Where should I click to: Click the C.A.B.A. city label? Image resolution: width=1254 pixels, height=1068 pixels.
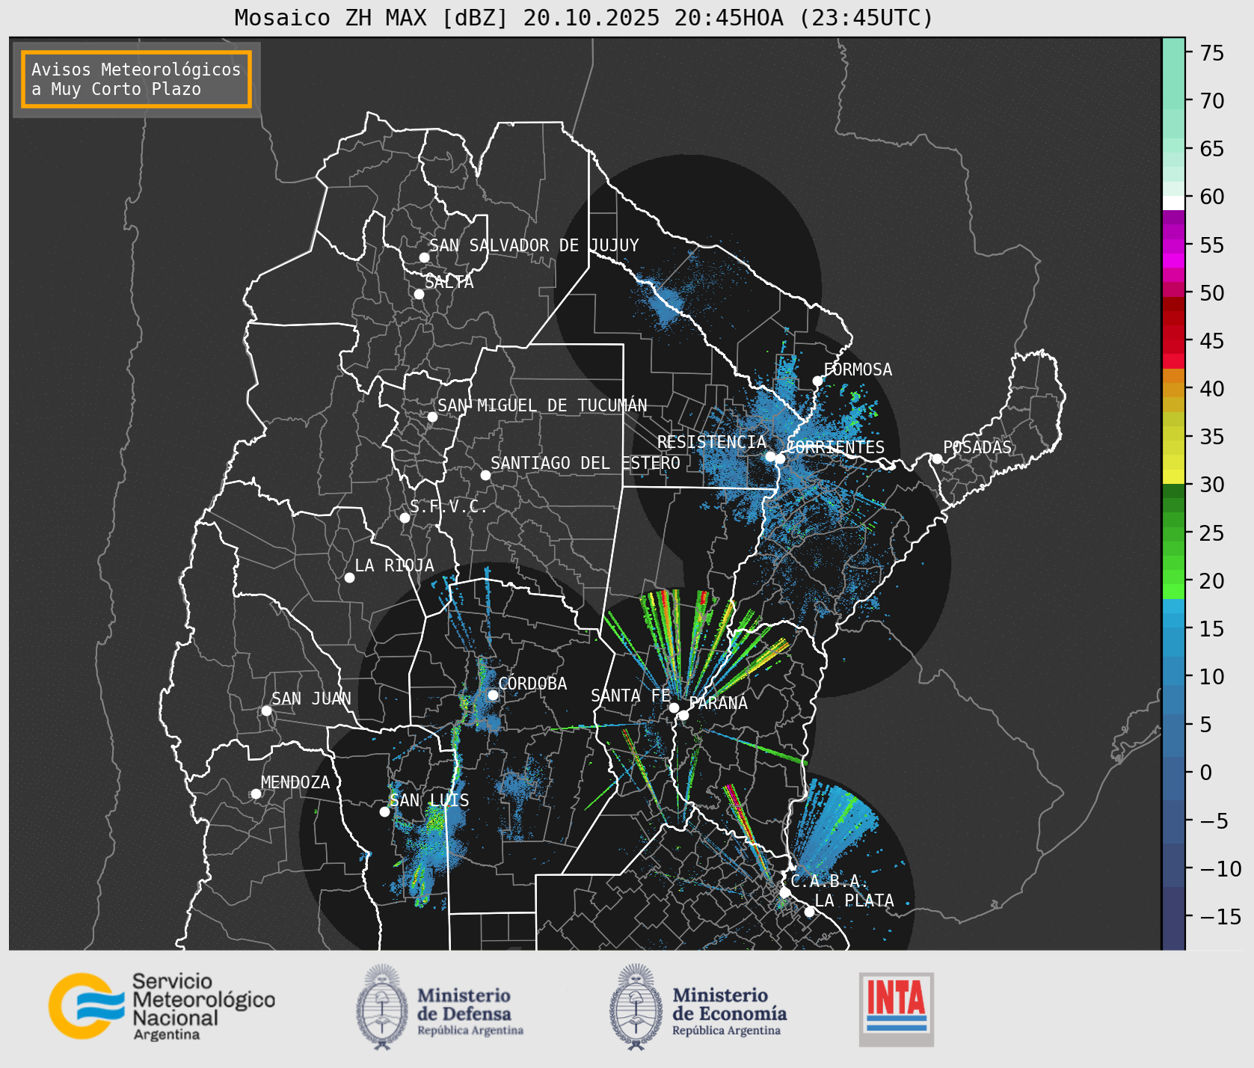830,881
